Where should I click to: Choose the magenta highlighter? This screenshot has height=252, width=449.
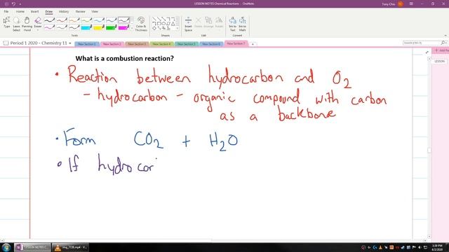click(123, 27)
